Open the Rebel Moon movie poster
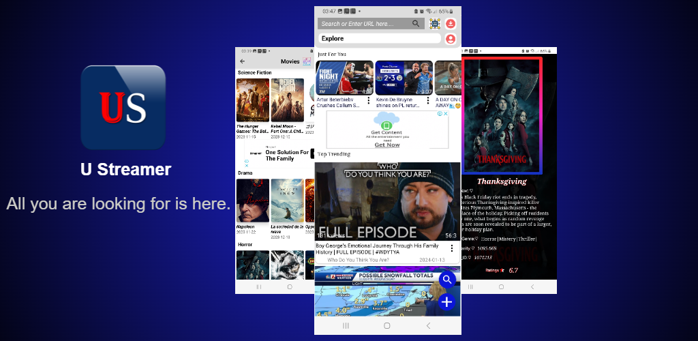Viewport: 698px width, 341px height. [288, 100]
